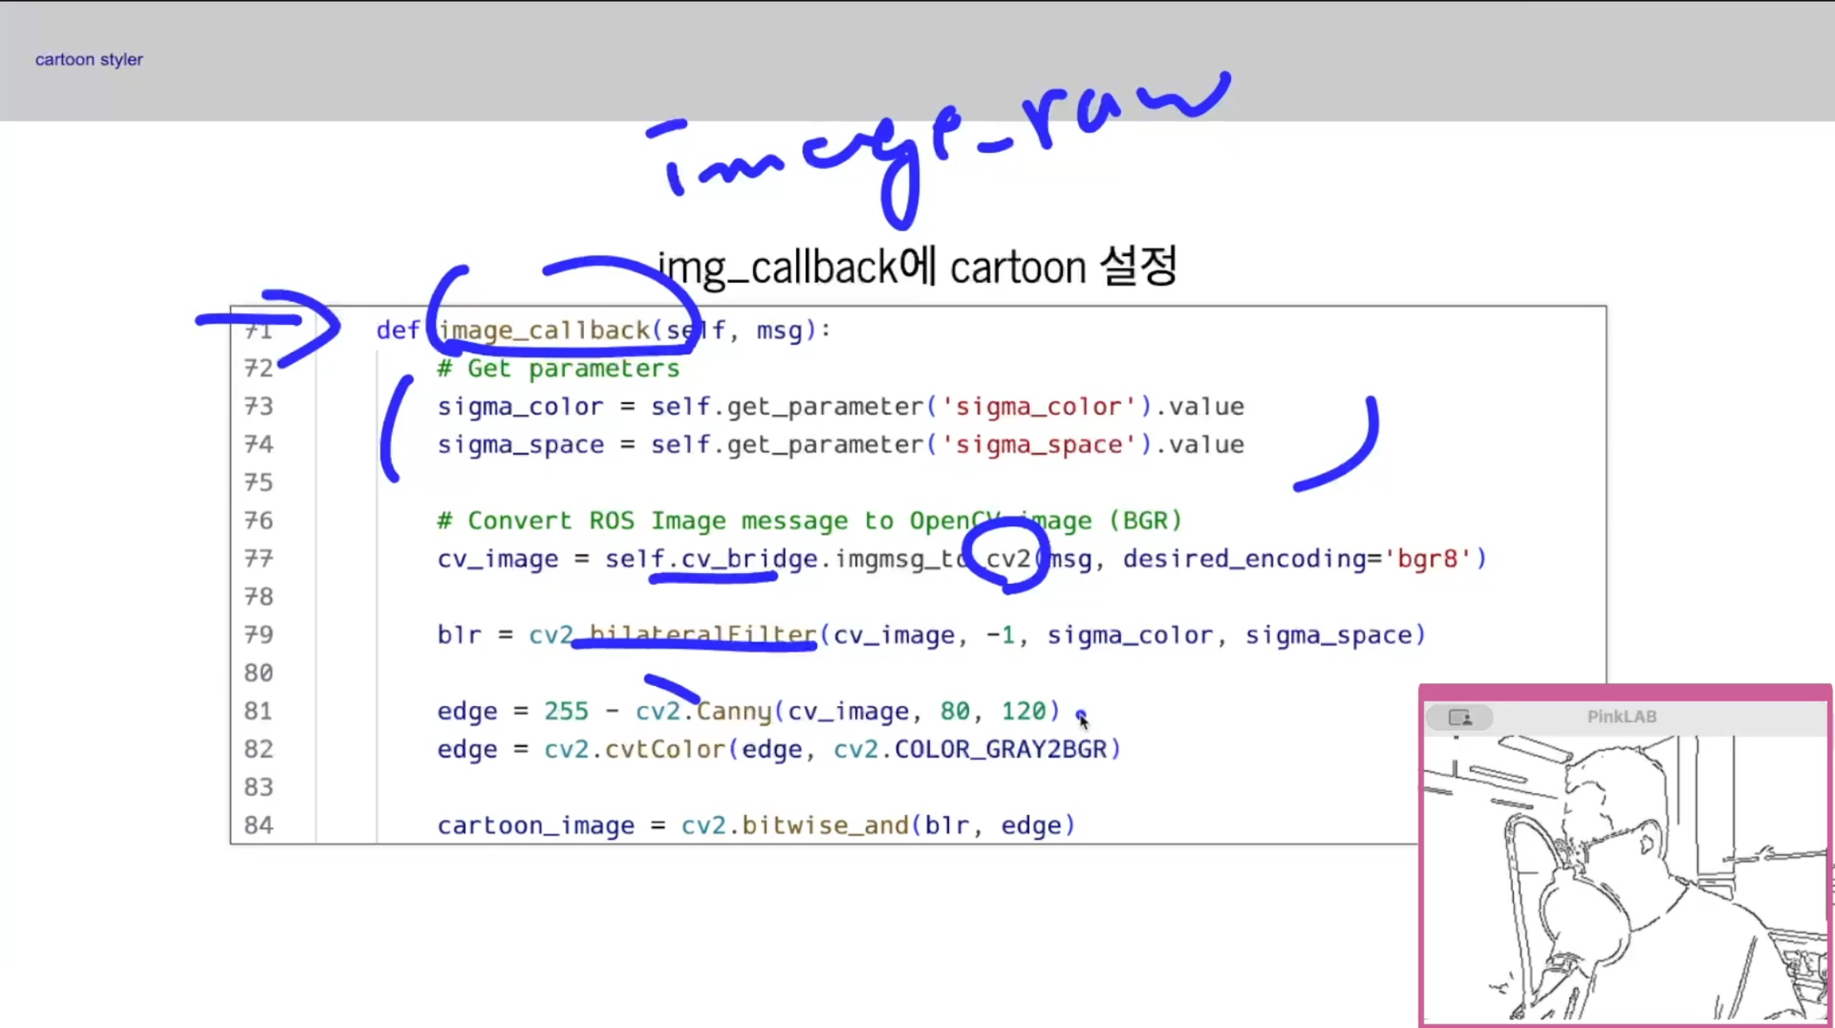Image resolution: width=1835 pixels, height=1028 pixels.
Task: Click the '# Get parameters' comment line
Action: (559, 369)
